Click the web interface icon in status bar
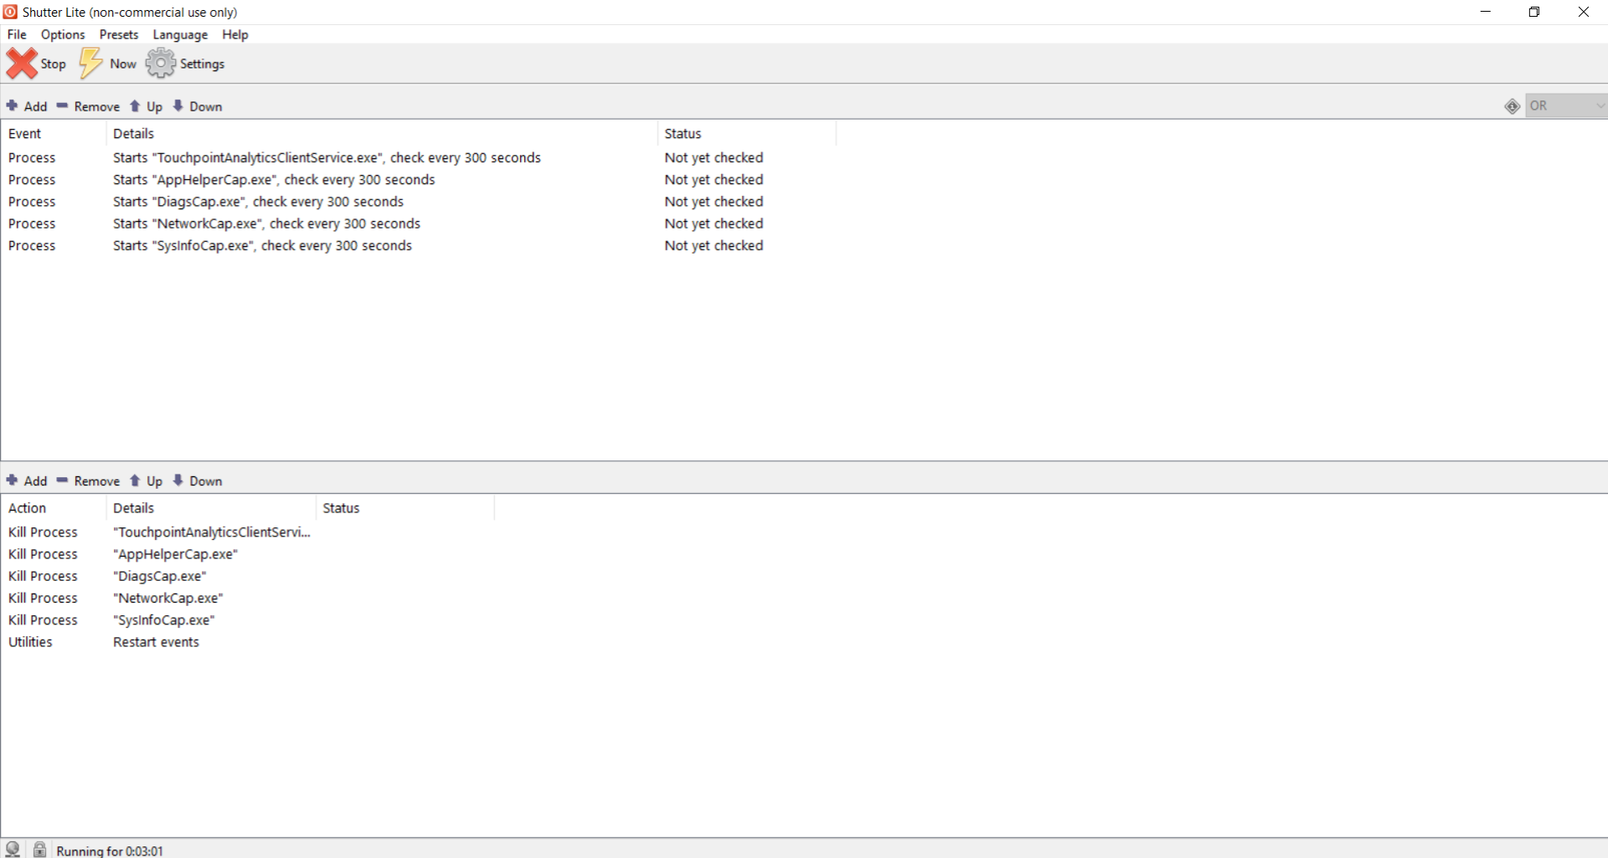 (13, 849)
